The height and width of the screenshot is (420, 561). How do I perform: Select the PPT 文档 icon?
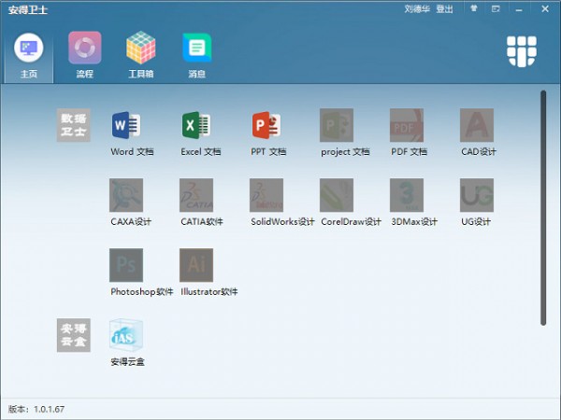point(266,125)
